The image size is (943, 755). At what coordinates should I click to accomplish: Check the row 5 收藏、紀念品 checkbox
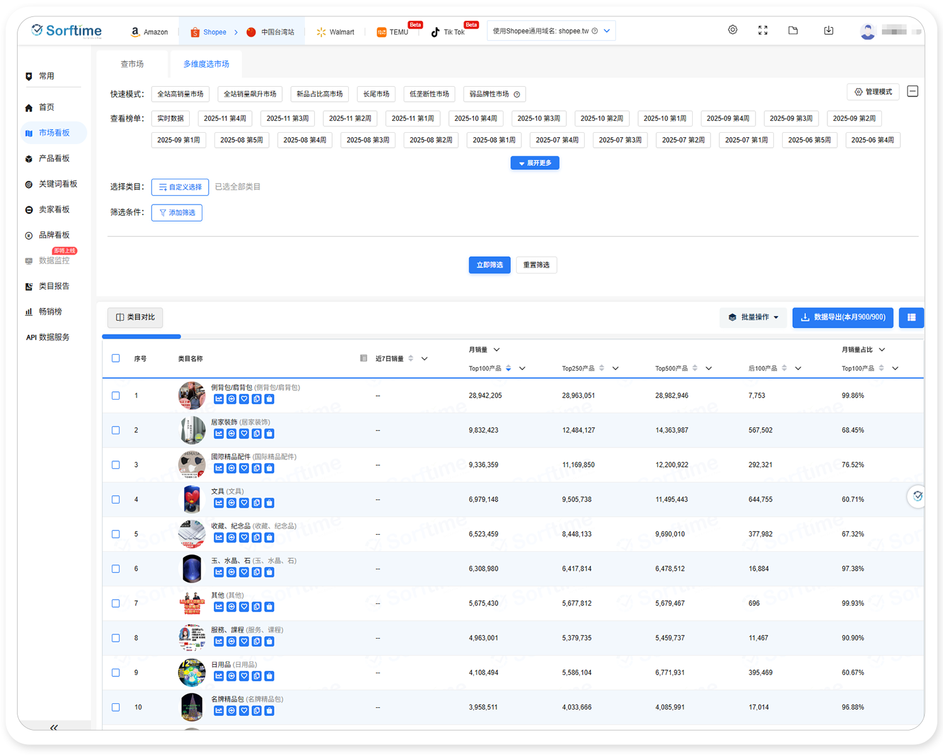point(116,534)
